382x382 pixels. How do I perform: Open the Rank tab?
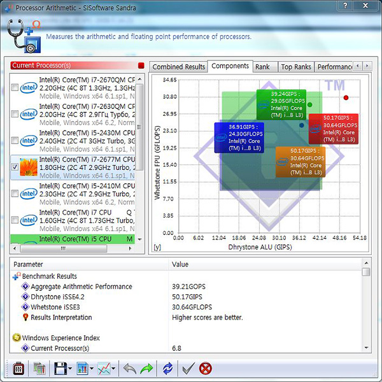click(x=265, y=67)
